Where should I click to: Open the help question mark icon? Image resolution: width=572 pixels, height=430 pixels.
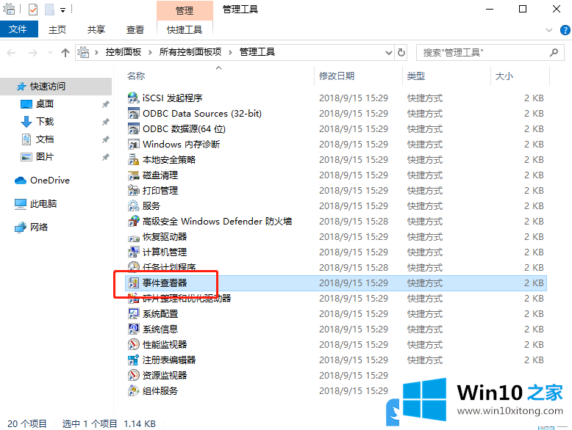[565, 30]
